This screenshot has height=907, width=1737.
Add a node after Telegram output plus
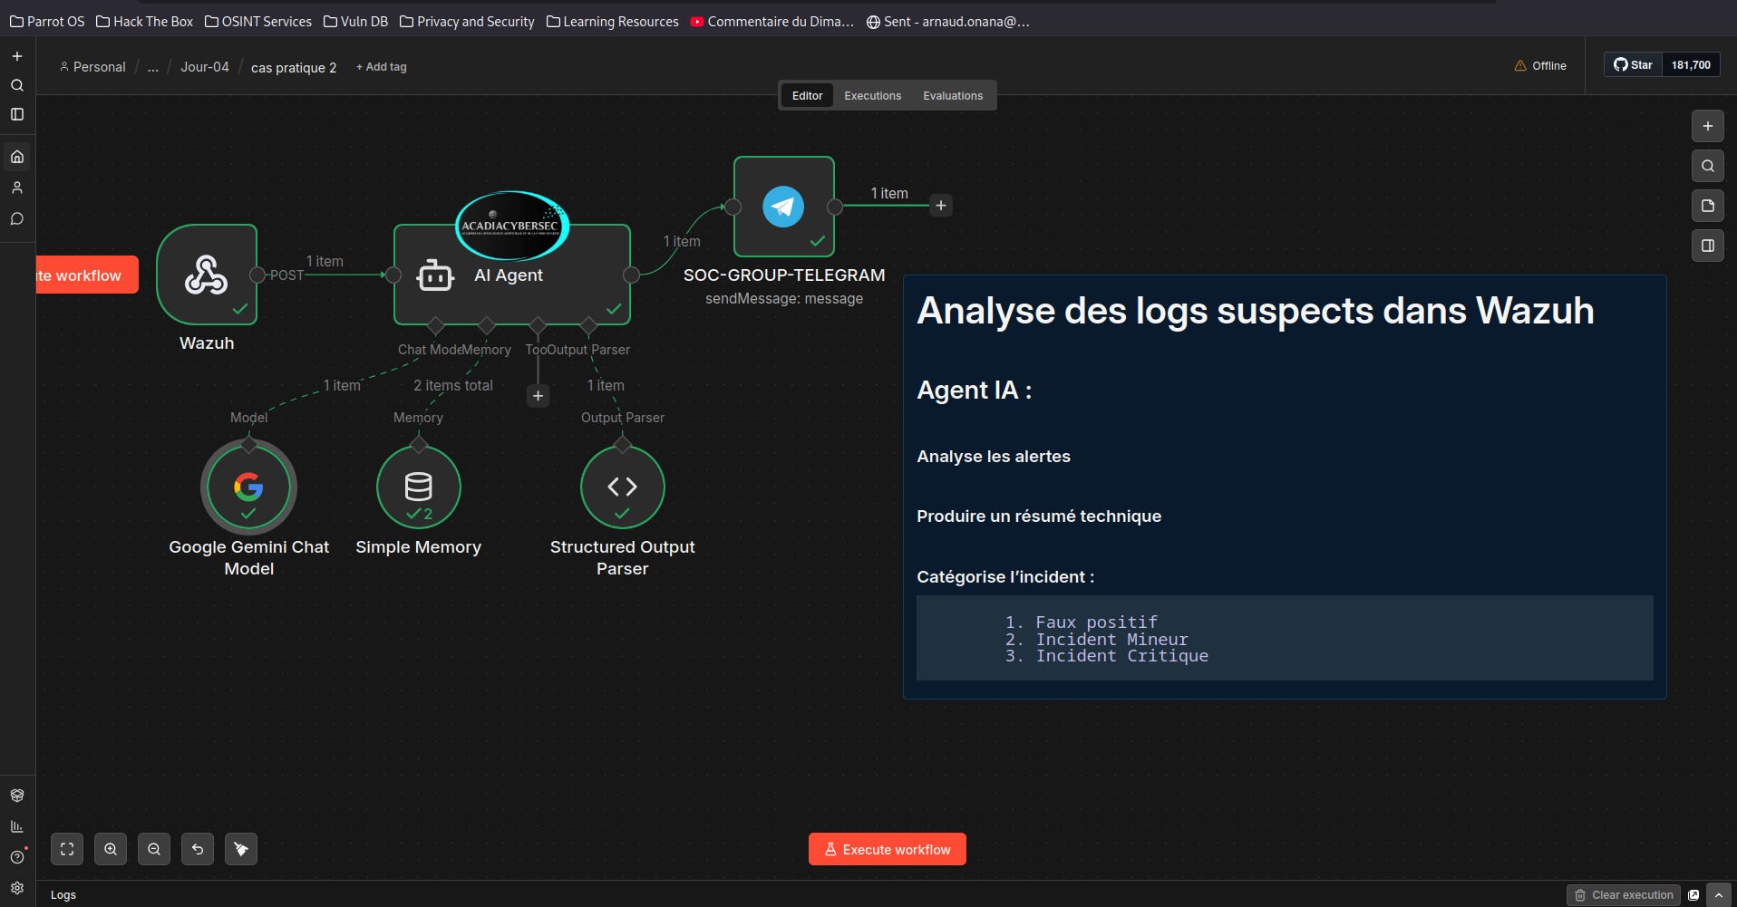point(941,206)
